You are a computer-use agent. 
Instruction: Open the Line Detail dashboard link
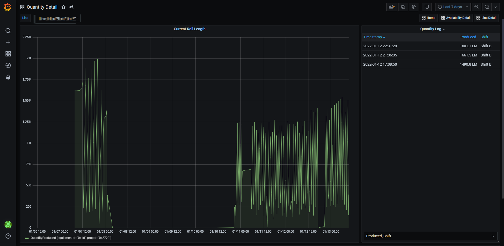tap(486, 18)
